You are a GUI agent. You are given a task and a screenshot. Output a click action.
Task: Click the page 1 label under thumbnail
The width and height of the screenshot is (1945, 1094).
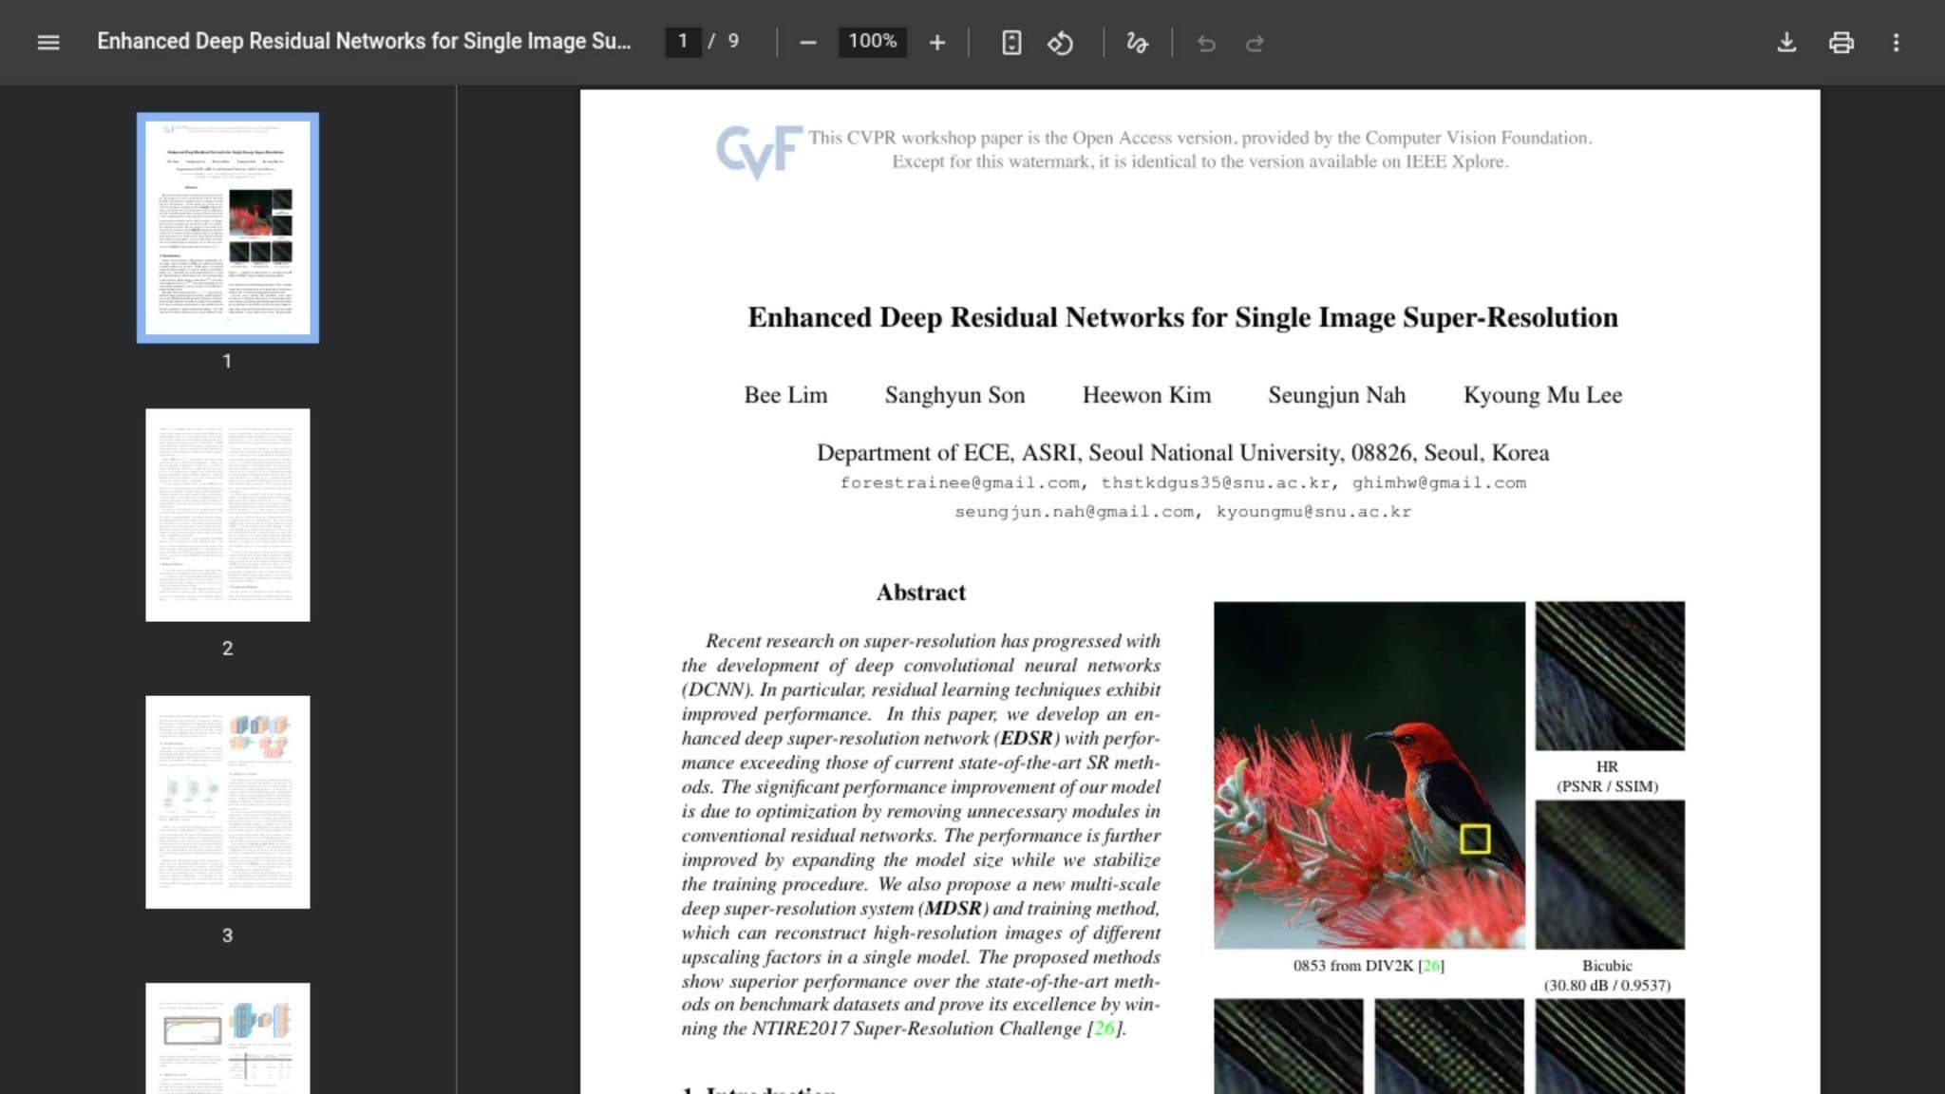coord(227,361)
